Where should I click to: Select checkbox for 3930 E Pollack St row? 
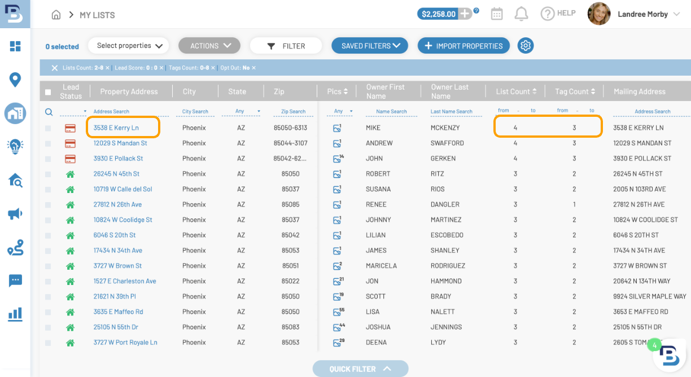coord(48,159)
